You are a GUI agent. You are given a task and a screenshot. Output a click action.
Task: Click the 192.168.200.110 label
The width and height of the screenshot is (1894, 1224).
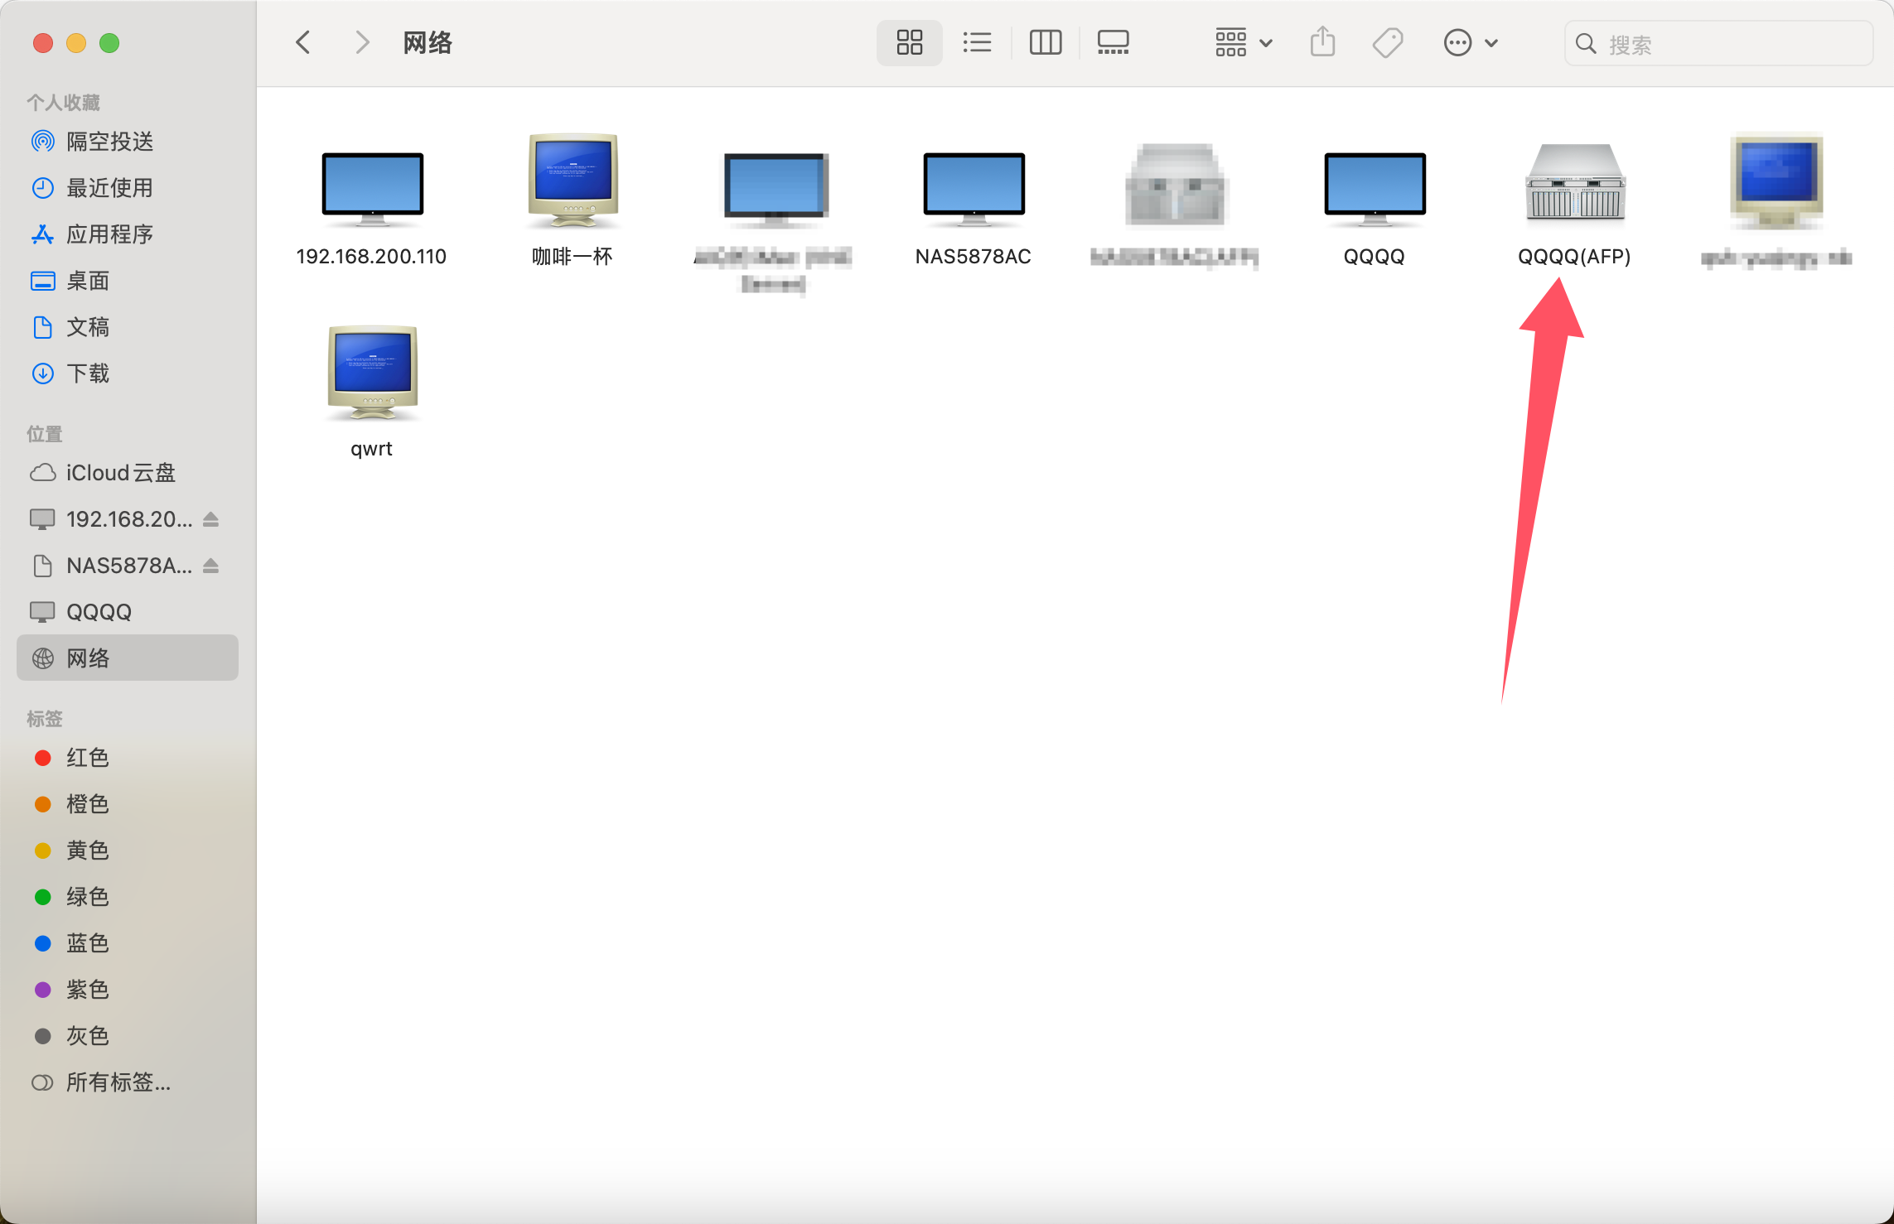point(371,257)
